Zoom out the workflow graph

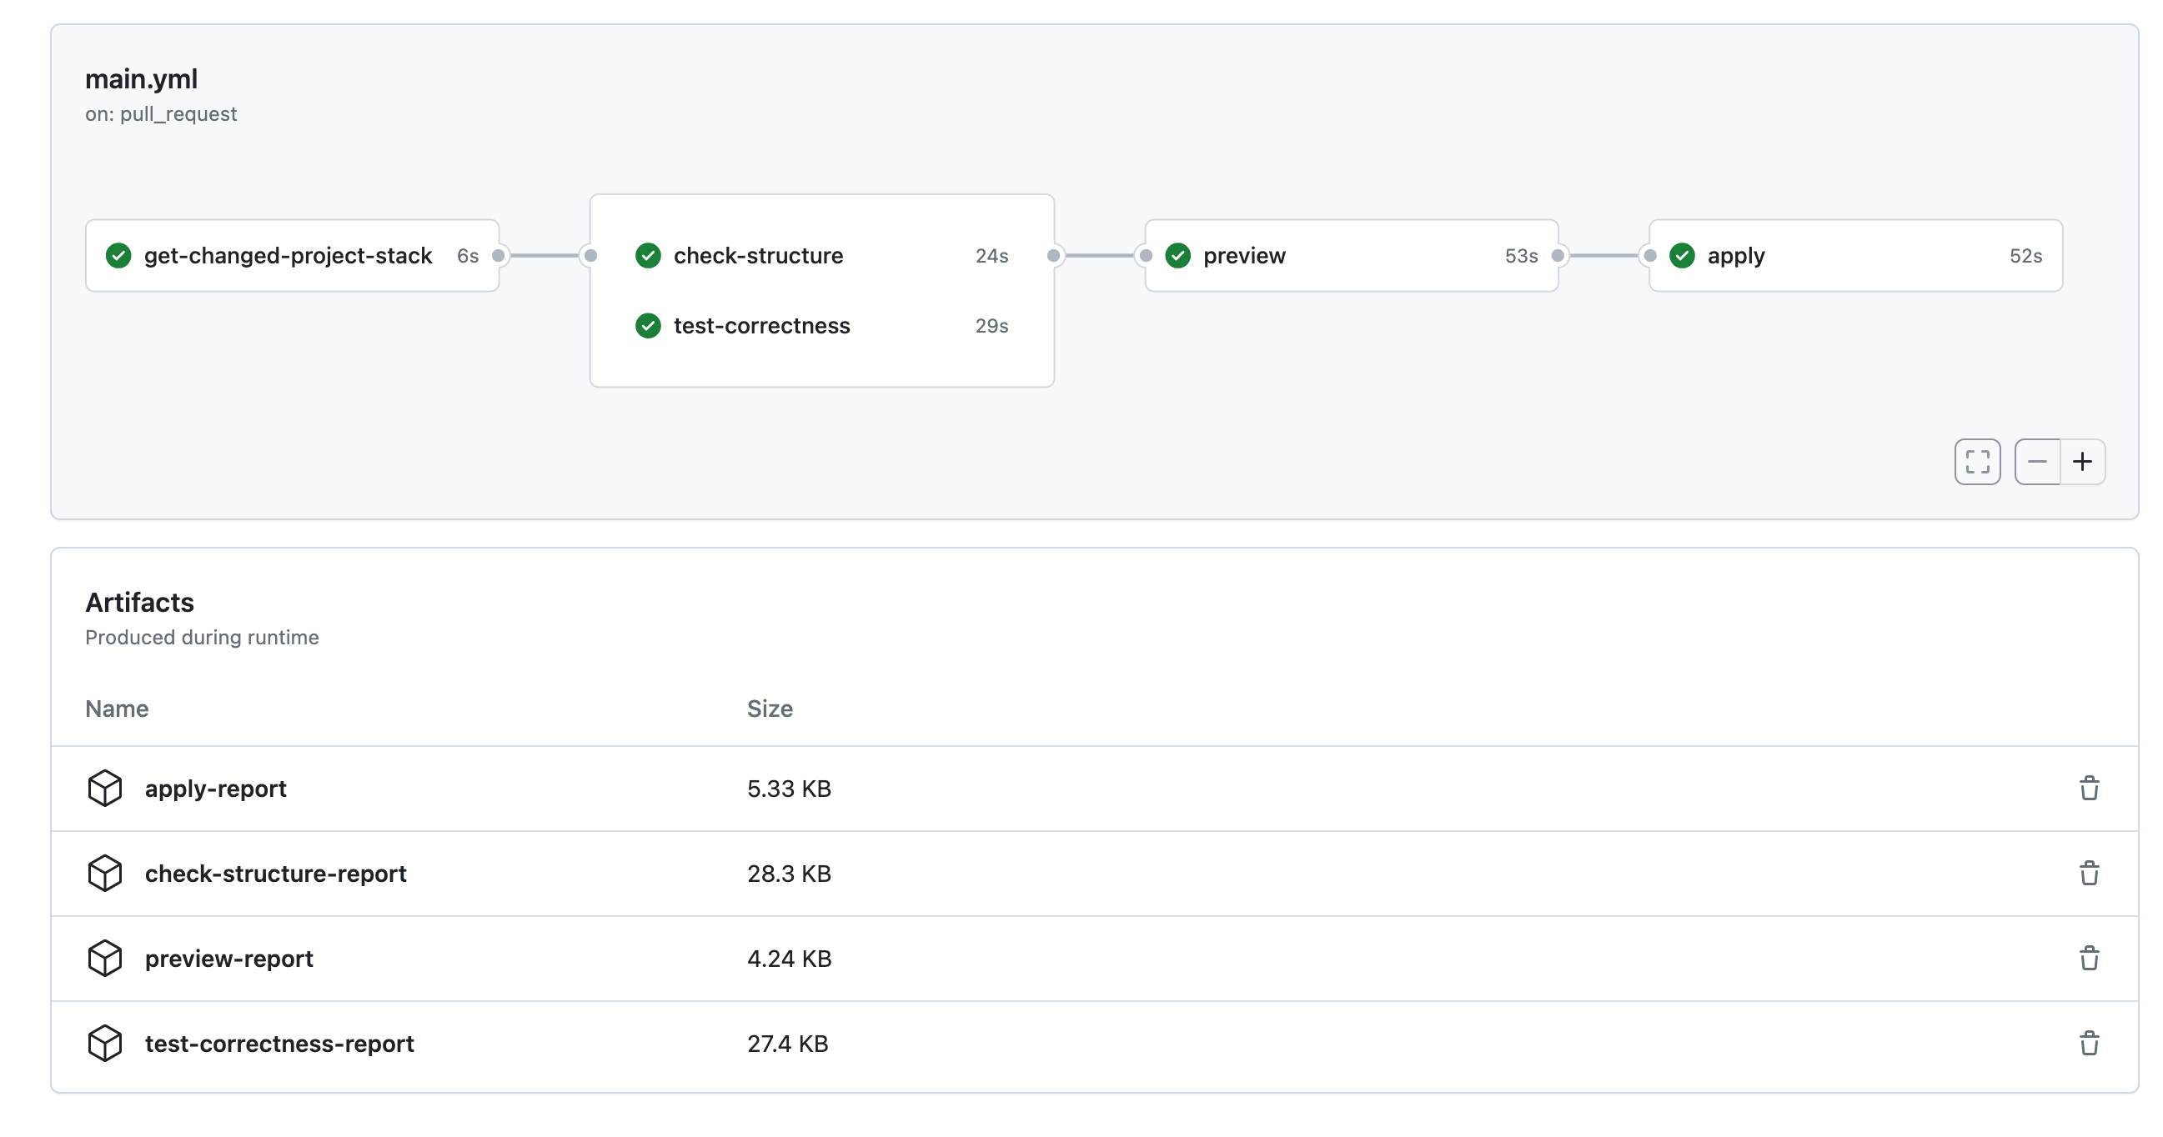(2036, 462)
